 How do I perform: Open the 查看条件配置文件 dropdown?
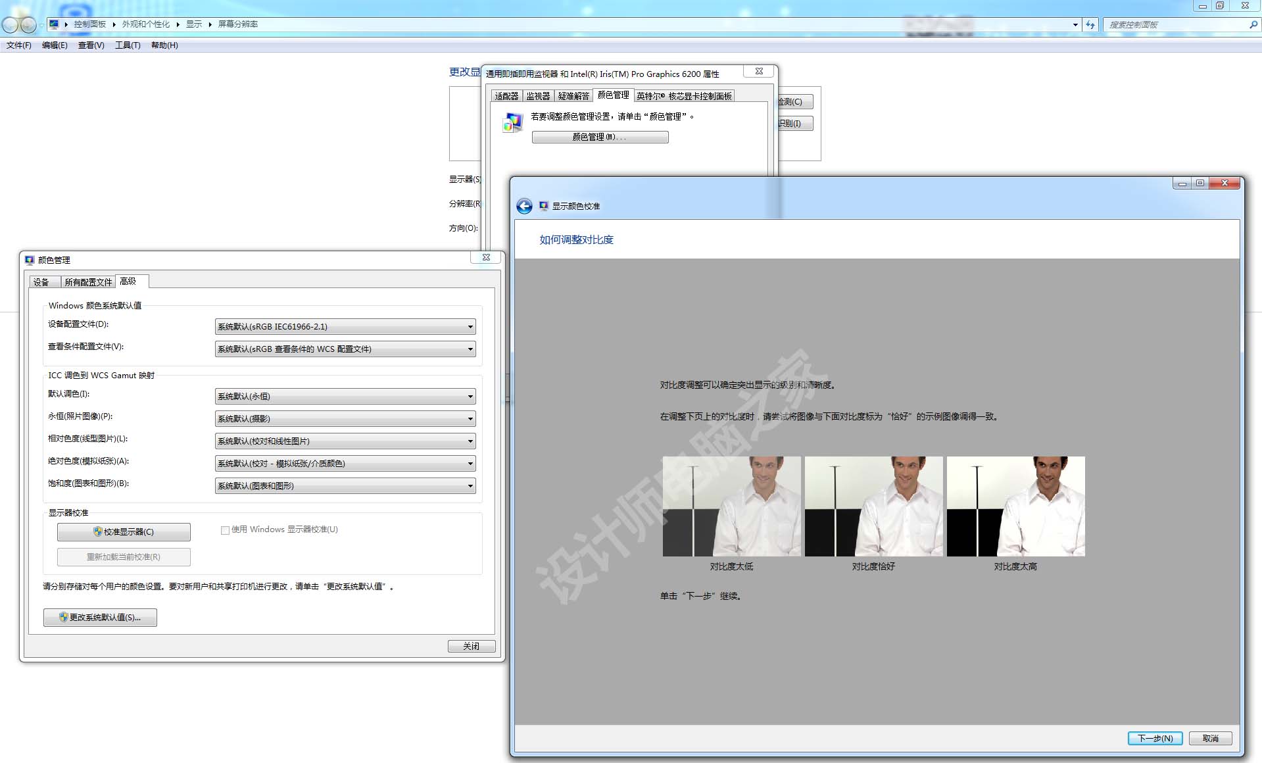(x=470, y=349)
